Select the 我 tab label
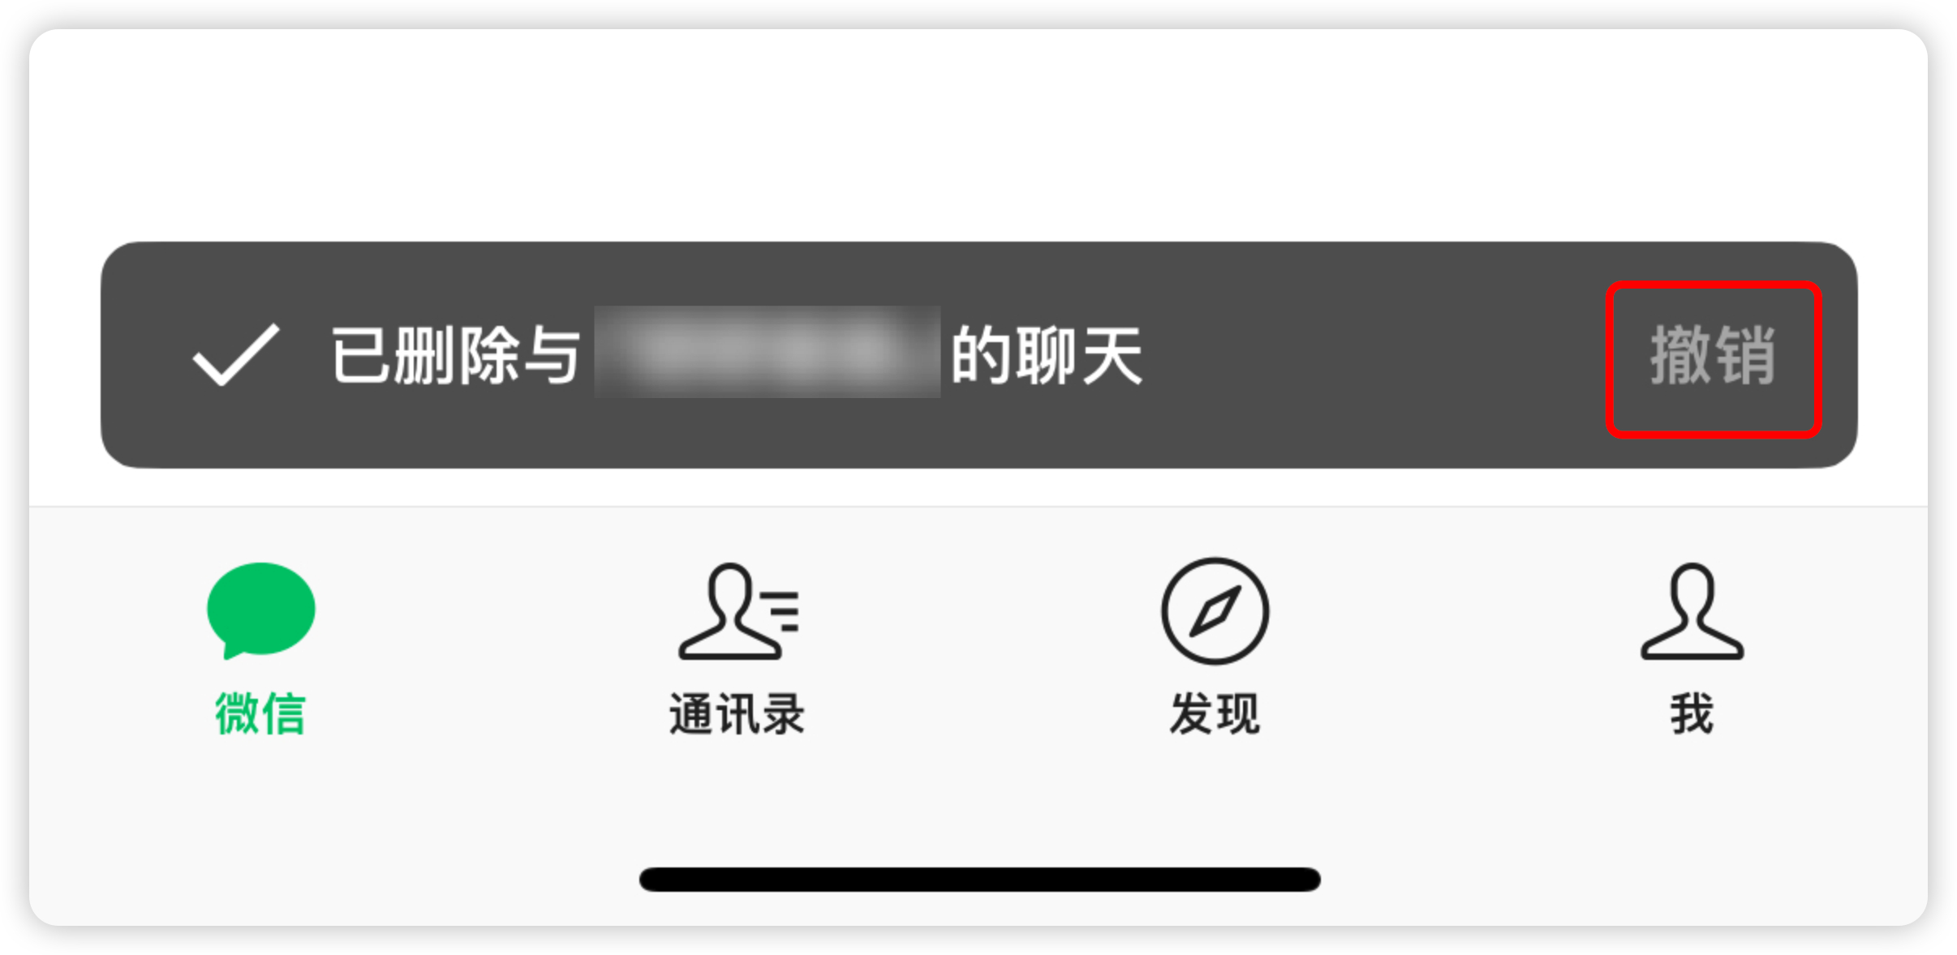Image resolution: width=1957 pixels, height=955 pixels. coord(1692,713)
